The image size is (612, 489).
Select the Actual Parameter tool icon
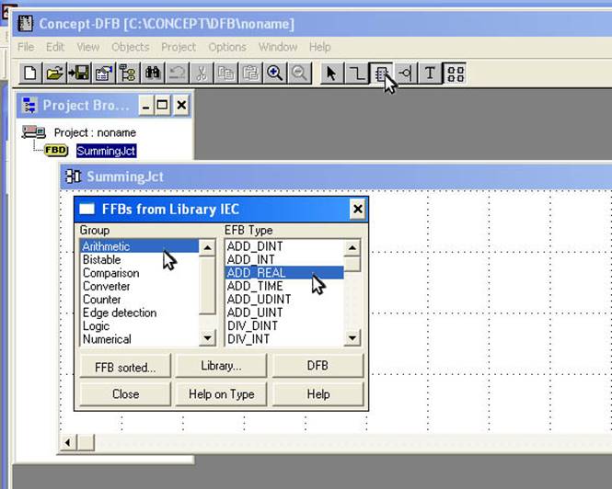click(x=405, y=73)
